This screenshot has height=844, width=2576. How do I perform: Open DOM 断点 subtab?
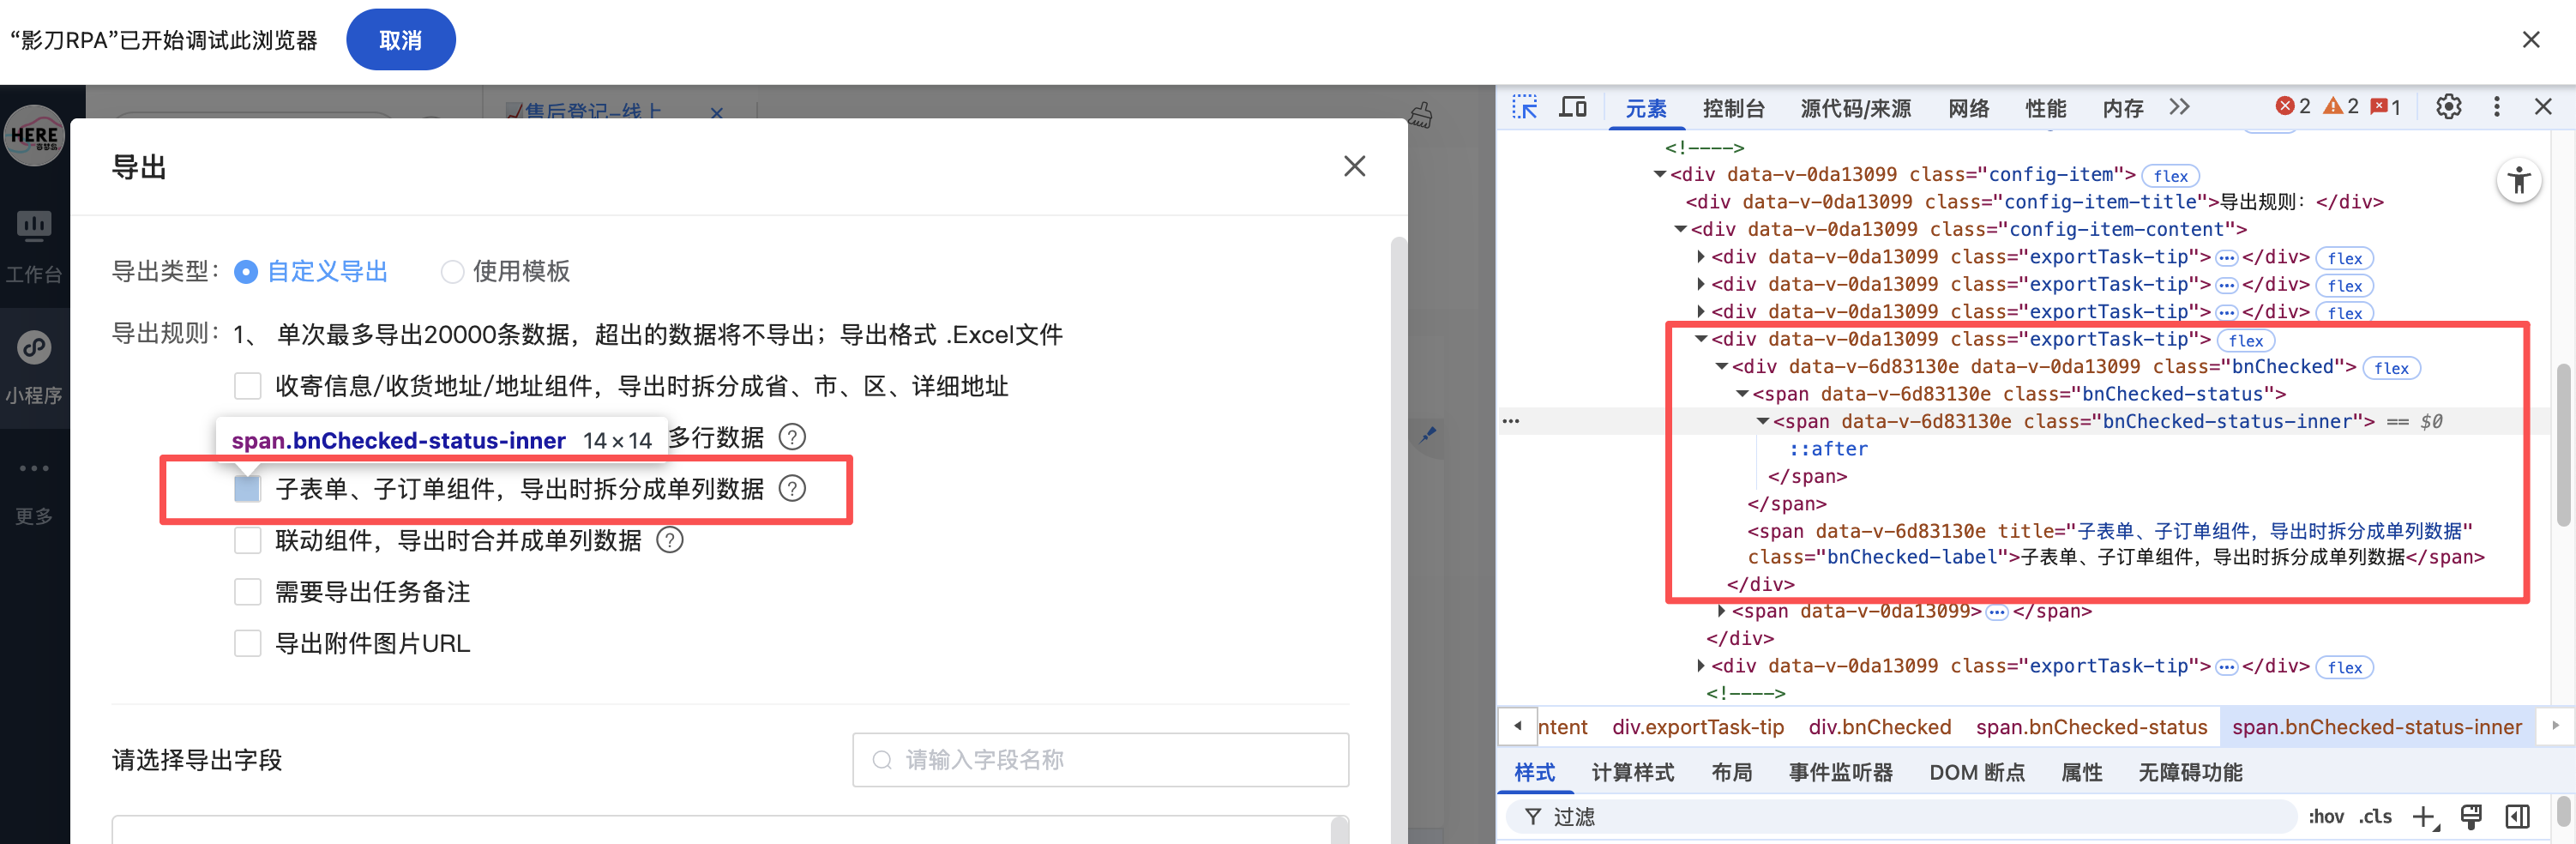[1976, 773]
